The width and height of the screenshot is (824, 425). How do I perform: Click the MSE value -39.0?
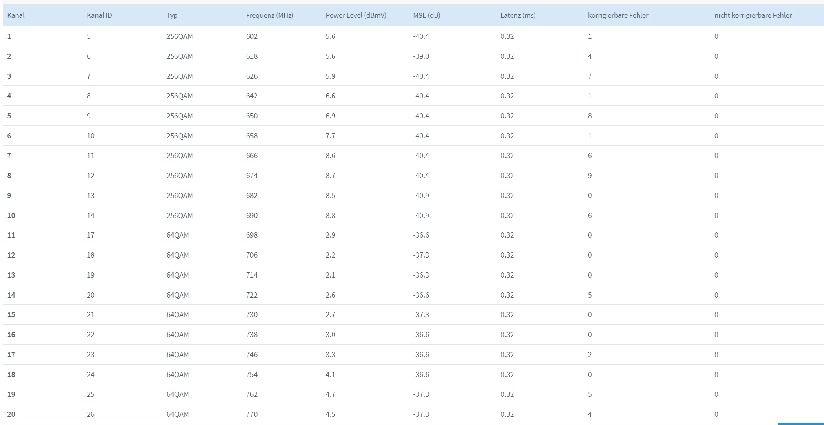point(421,56)
